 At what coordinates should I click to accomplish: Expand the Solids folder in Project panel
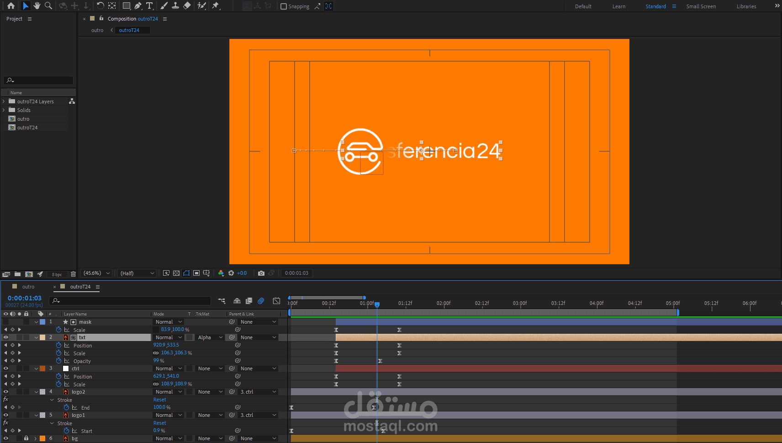pyautogui.click(x=4, y=110)
